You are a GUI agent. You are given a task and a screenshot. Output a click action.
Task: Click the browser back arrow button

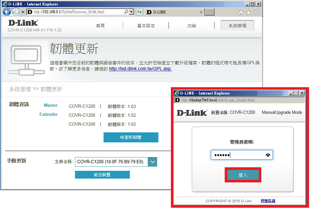click(6, 12)
